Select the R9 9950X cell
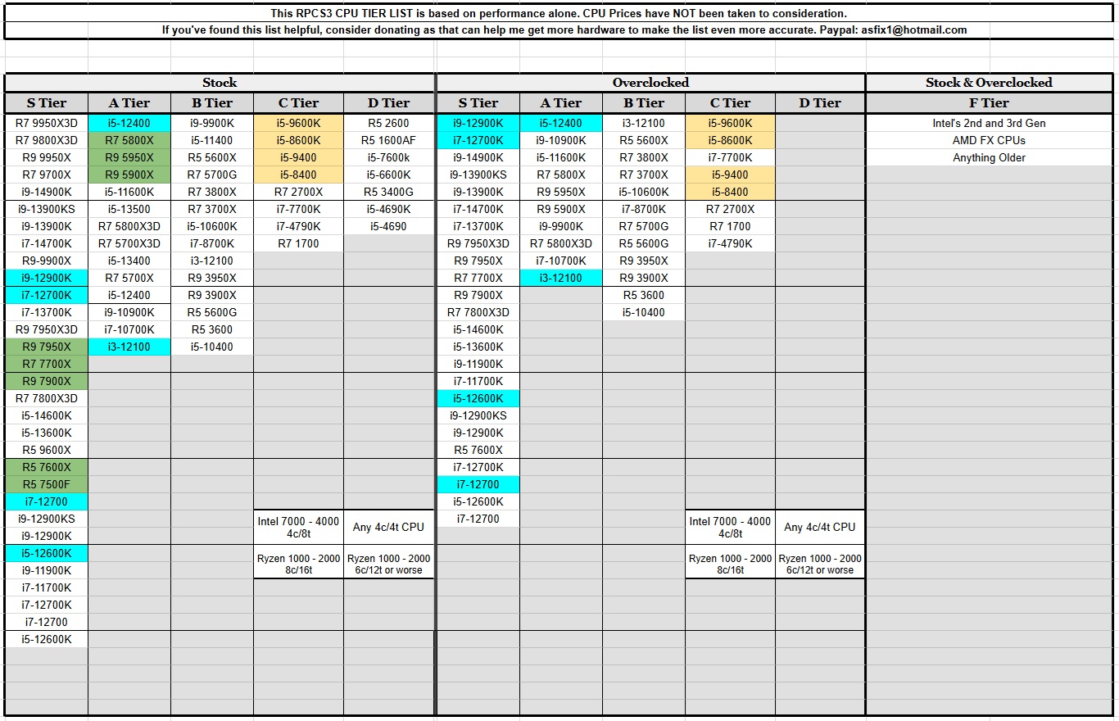Image resolution: width=1119 pixels, height=721 pixels. (x=47, y=157)
